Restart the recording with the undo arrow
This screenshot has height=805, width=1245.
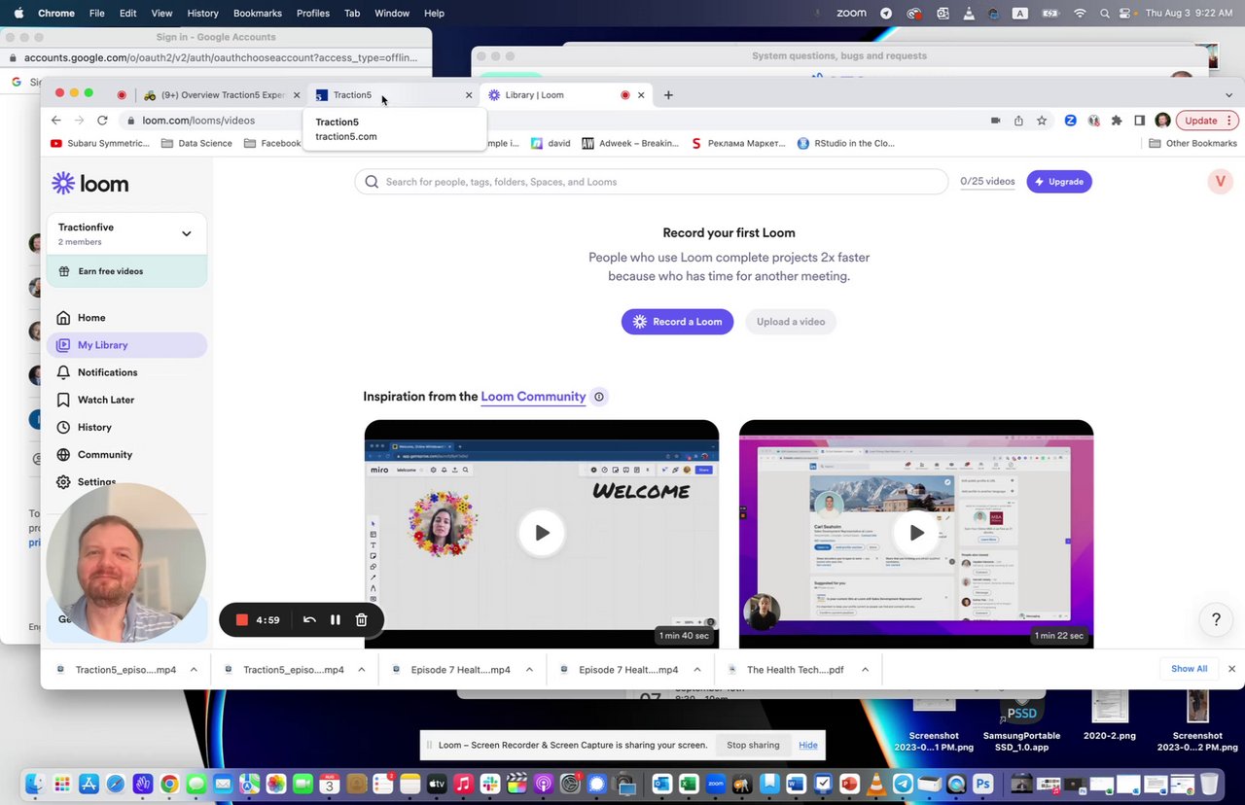pos(309,620)
